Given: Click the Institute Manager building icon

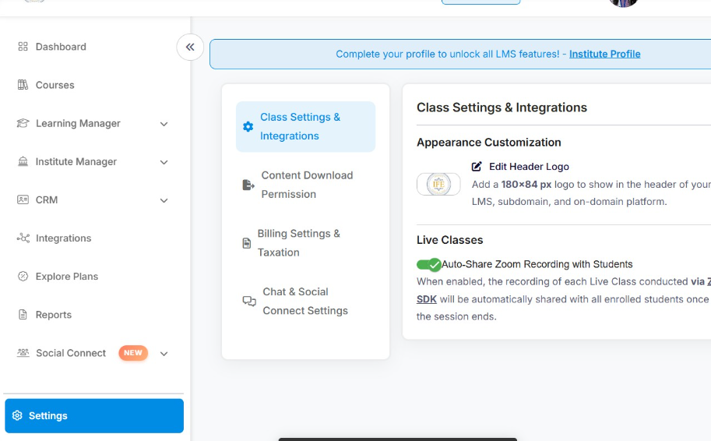Looking at the screenshot, I should coord(23,162).
